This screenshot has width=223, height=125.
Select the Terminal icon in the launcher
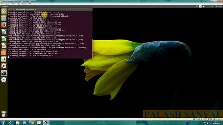(4, 73)
